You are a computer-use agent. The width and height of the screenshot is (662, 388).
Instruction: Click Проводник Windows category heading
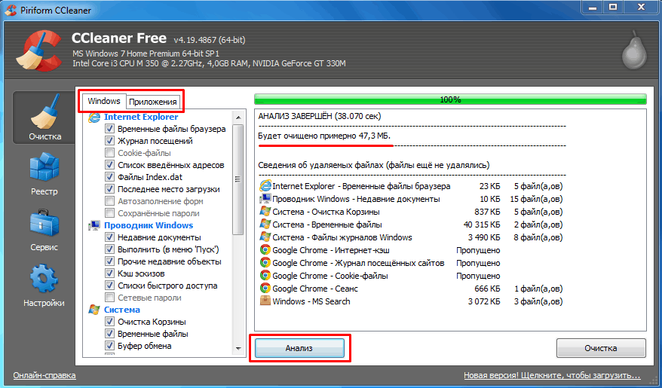click(x=149, y=225)
